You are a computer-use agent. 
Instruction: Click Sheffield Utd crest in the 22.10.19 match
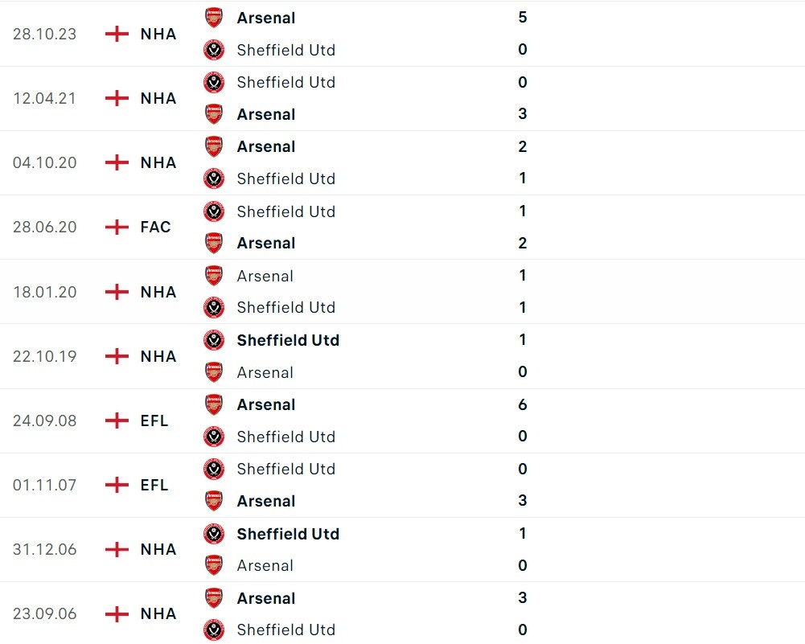tap(213, 340)
